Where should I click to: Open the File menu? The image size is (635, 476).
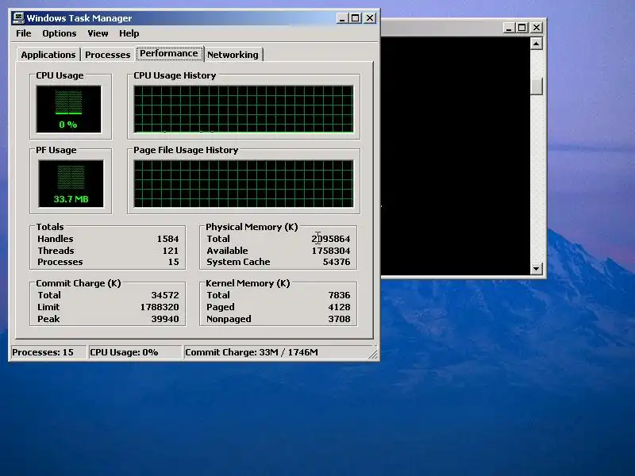24,33
